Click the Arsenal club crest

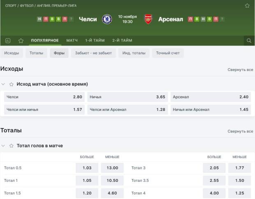(x=148, y=19)
